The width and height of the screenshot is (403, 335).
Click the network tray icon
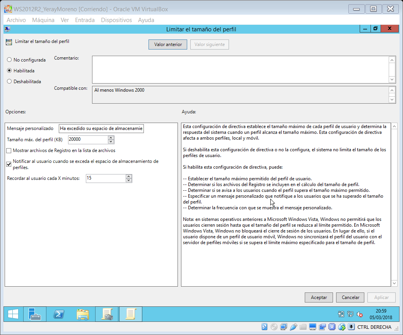[x=350, y=314]
